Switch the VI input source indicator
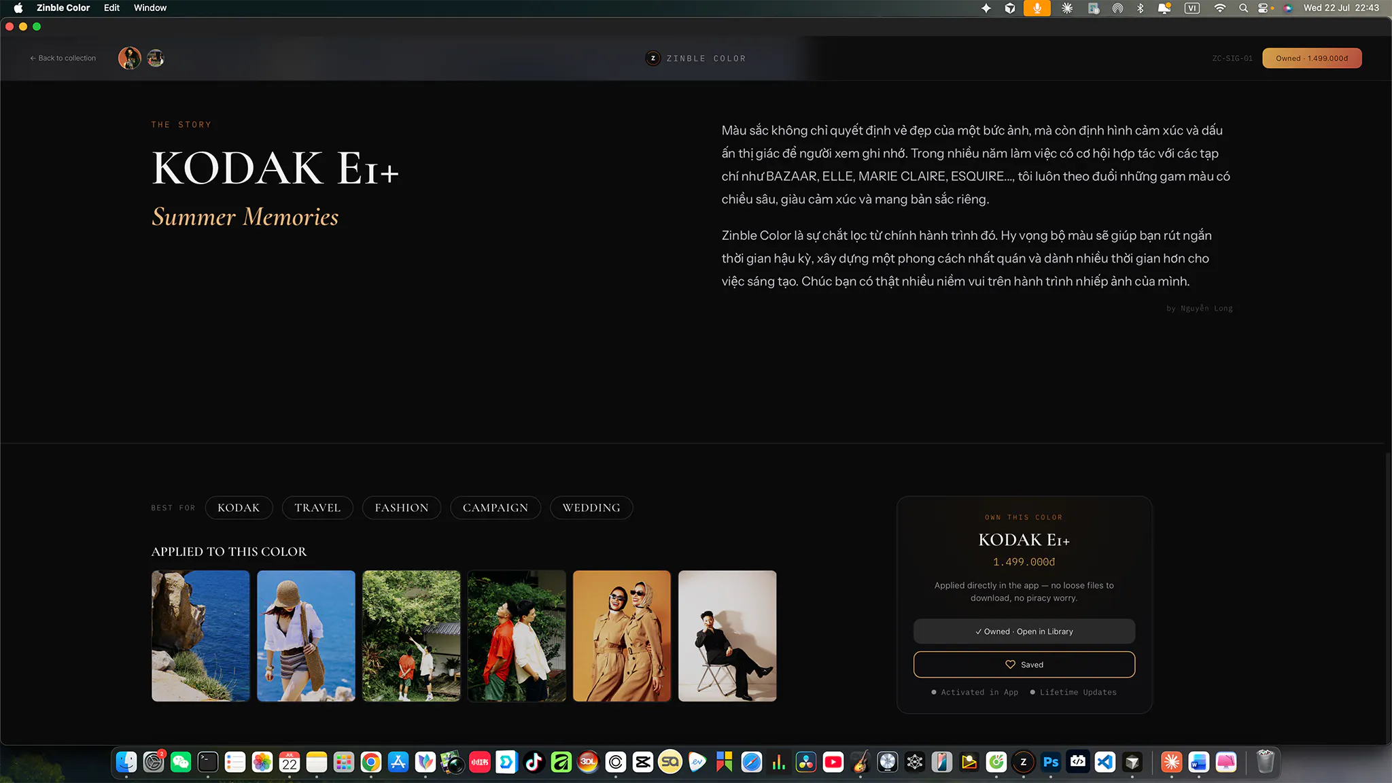 (x=1192, y=8)
